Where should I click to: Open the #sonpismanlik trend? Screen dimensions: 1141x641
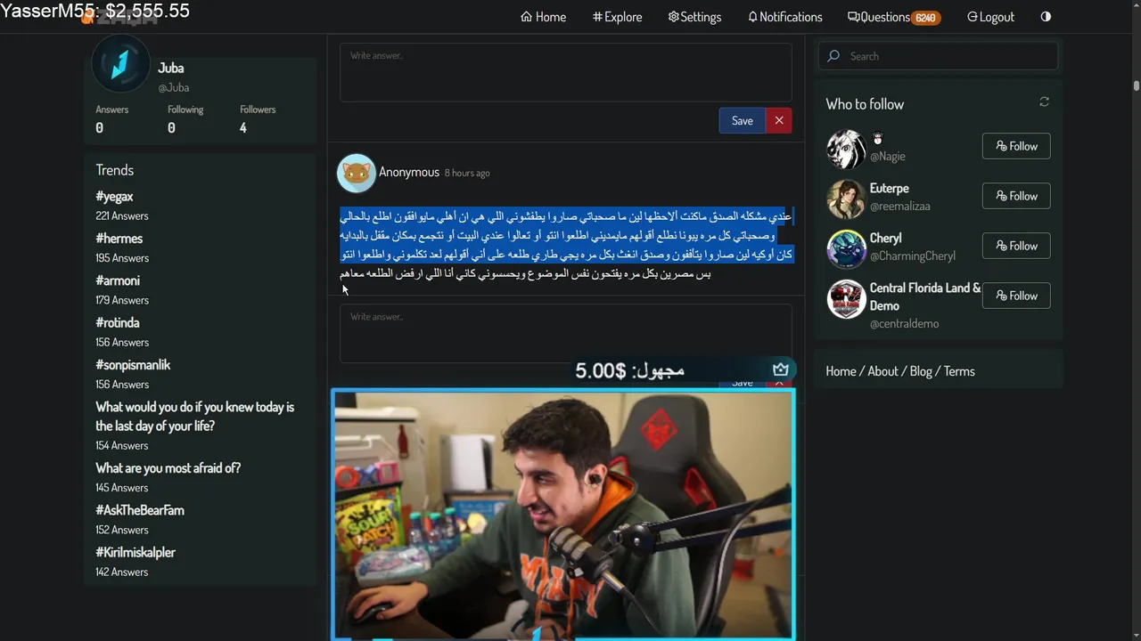[133, 365]
